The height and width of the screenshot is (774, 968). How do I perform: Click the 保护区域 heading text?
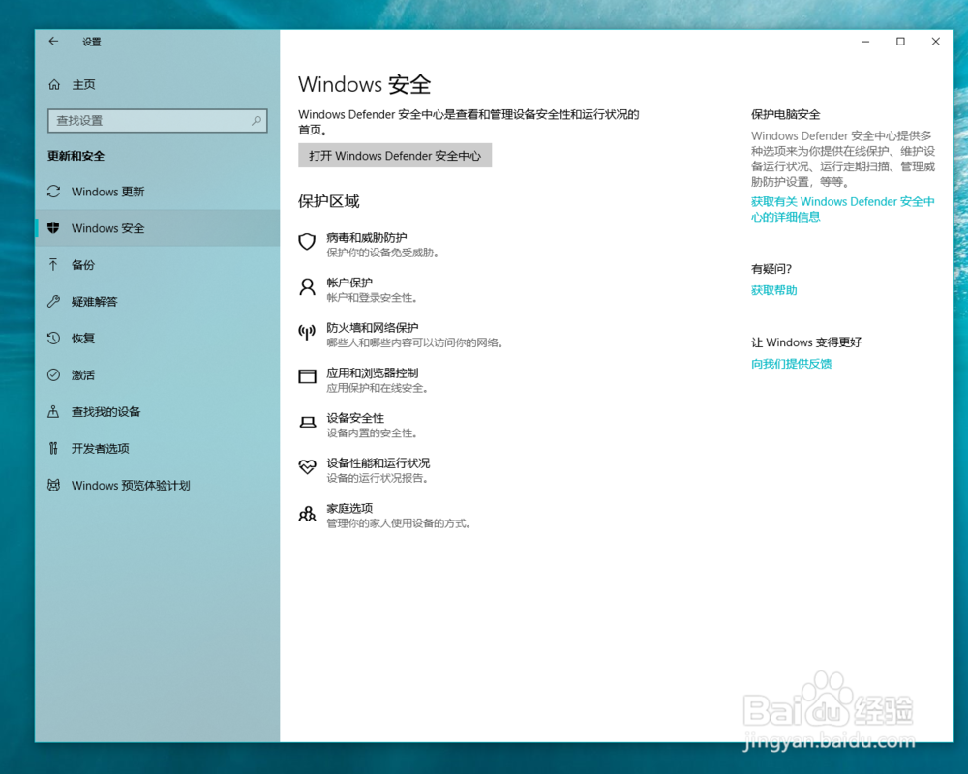point(328,201)
